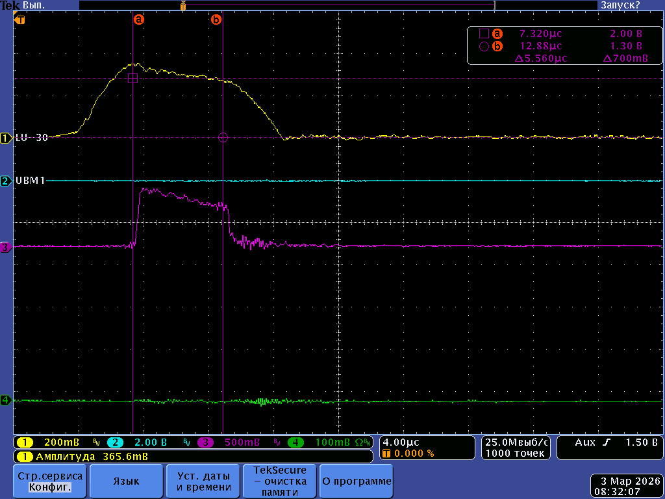665x499 pixels.
Task: Click the channel 2 cyan ground marker
Action: (6, 181)
